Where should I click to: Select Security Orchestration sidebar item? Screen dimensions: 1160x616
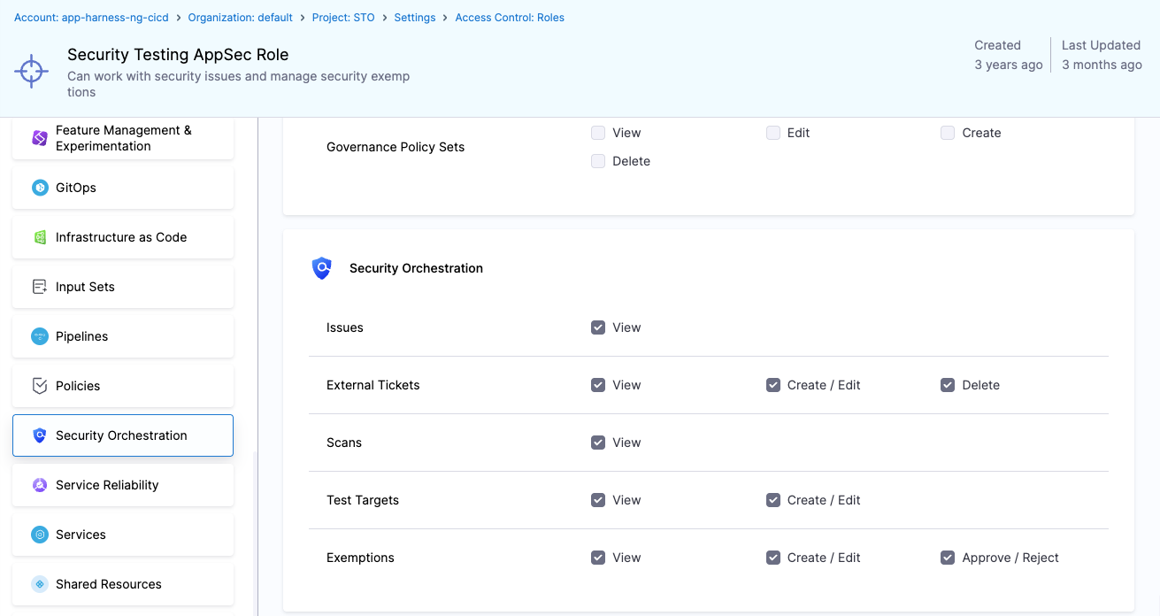point(123,435)
